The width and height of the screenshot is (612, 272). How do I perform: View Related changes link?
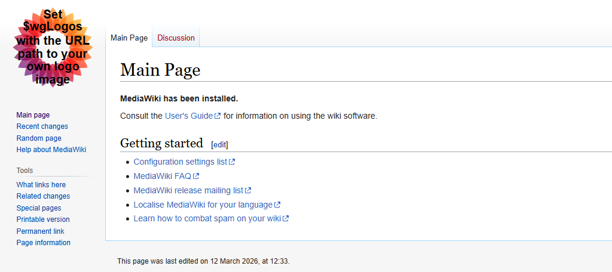(43, 196)
